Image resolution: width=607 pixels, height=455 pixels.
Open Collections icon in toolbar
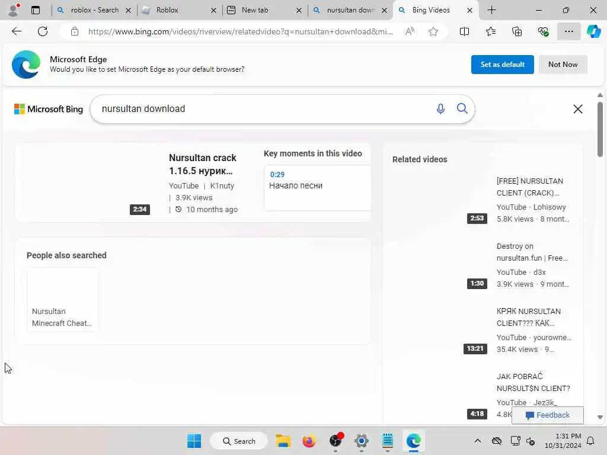coord(517,31)
